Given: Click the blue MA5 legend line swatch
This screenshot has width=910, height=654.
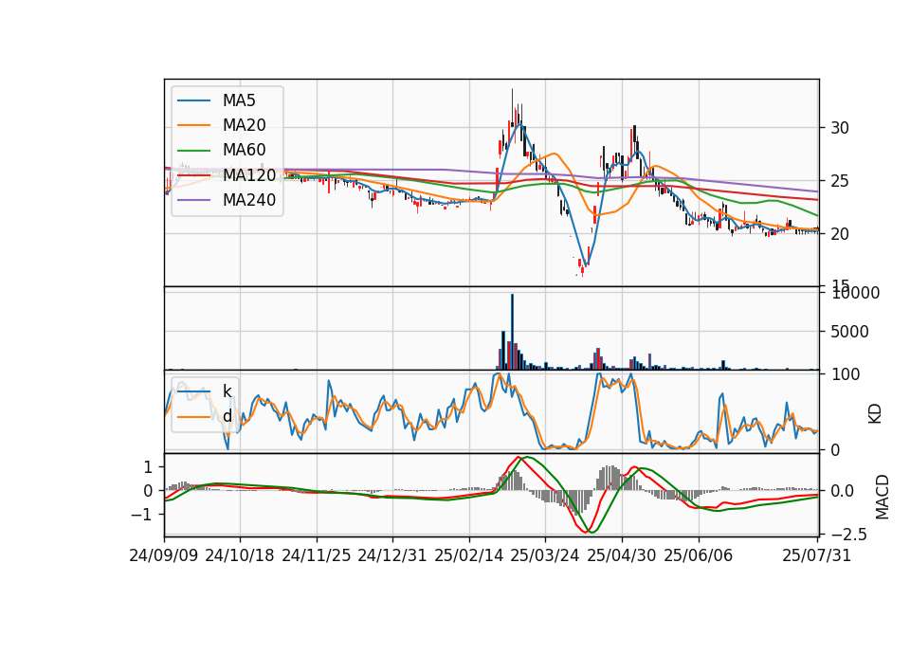Looking at the screenshot, I should pyautogui.click(x=193, y=100).
